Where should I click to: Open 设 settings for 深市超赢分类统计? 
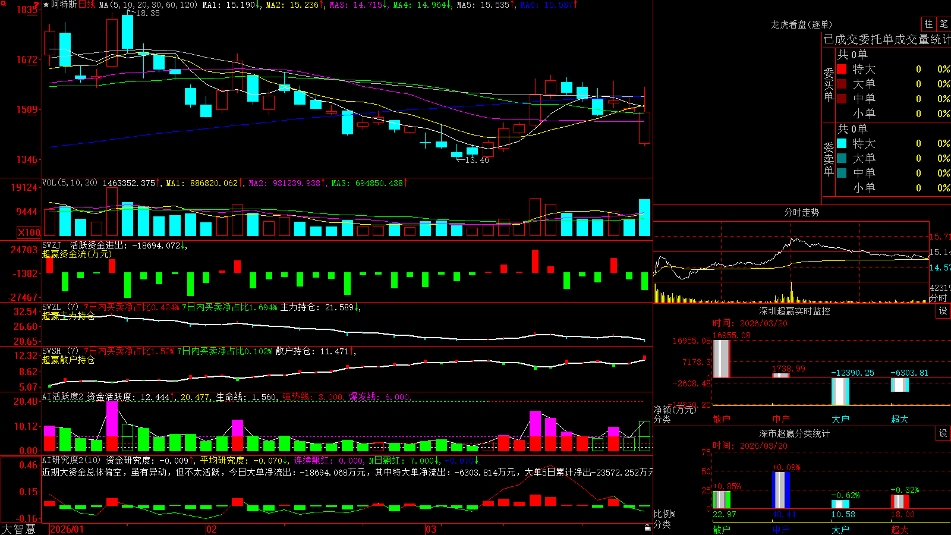tap(943, 433)
